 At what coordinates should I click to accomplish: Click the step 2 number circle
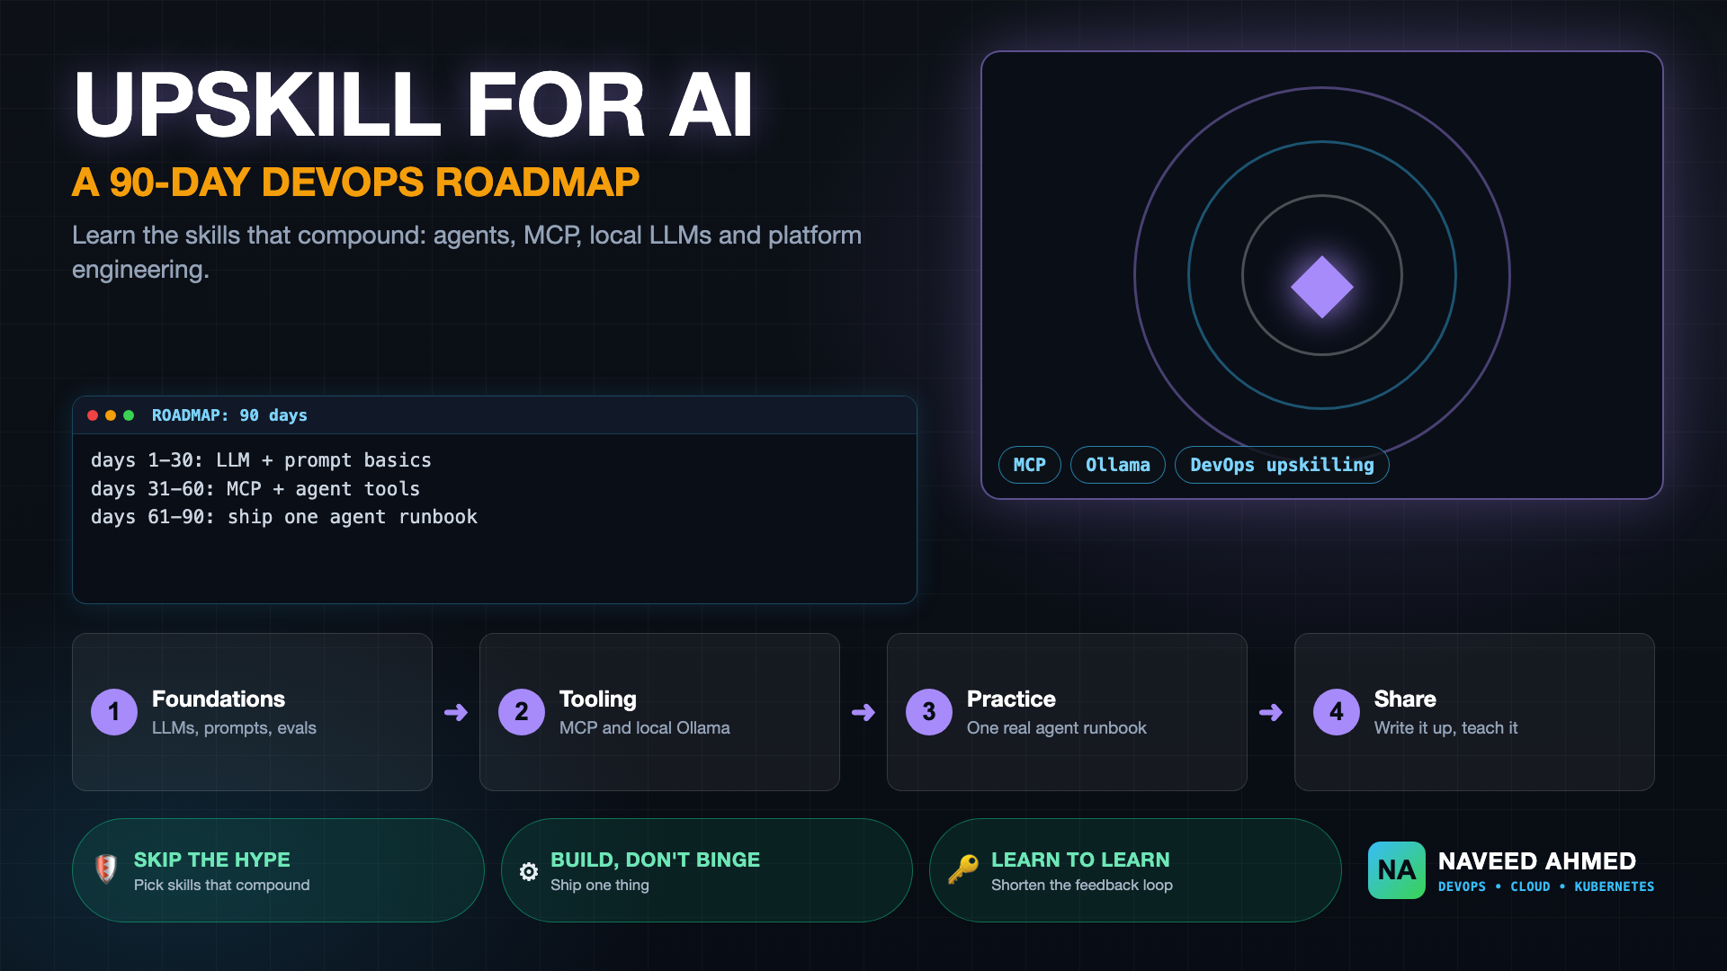click(x=522, y=712)
